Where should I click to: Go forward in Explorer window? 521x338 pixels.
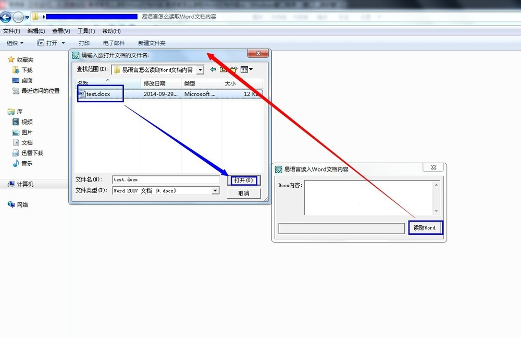18,17
